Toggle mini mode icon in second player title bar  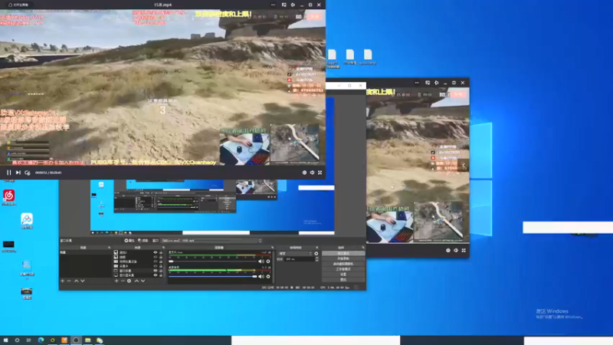(x=428, y=83)
